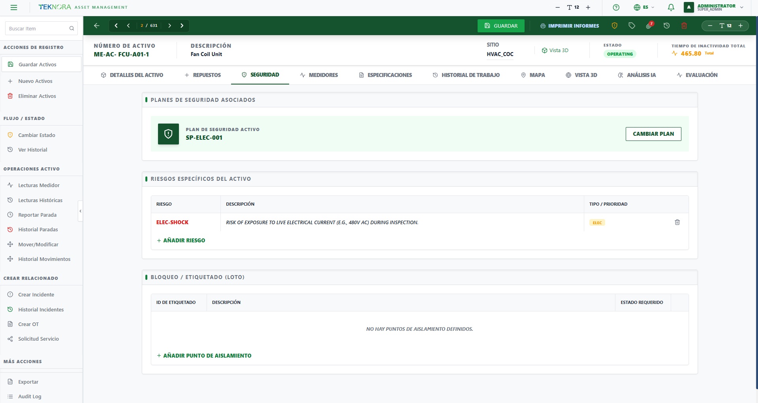758x403 pixels.
Task: Go to the Mapa tab
Action: 533,75
